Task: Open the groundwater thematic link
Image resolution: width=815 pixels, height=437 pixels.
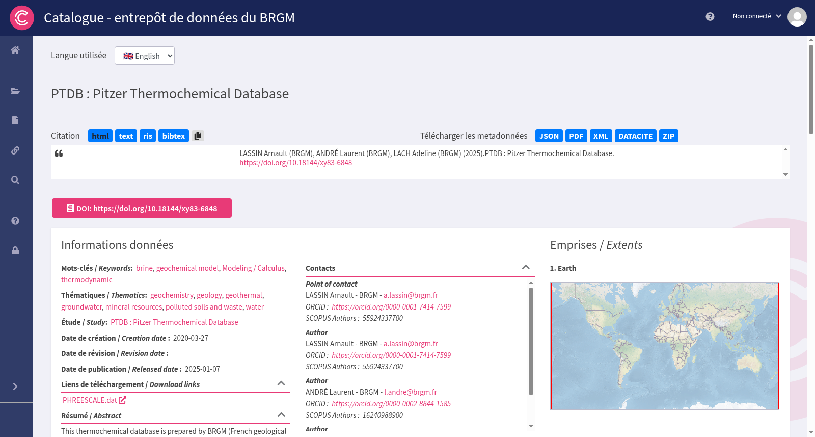Action: click(81, 307)
